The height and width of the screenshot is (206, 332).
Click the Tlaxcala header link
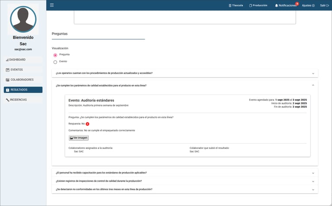point(236,6)
